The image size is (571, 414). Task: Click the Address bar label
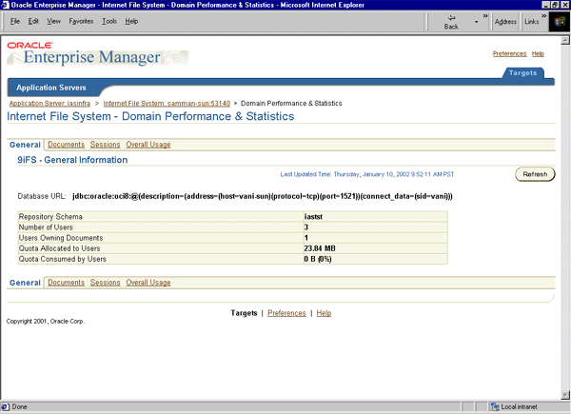(x=505, y=22)
